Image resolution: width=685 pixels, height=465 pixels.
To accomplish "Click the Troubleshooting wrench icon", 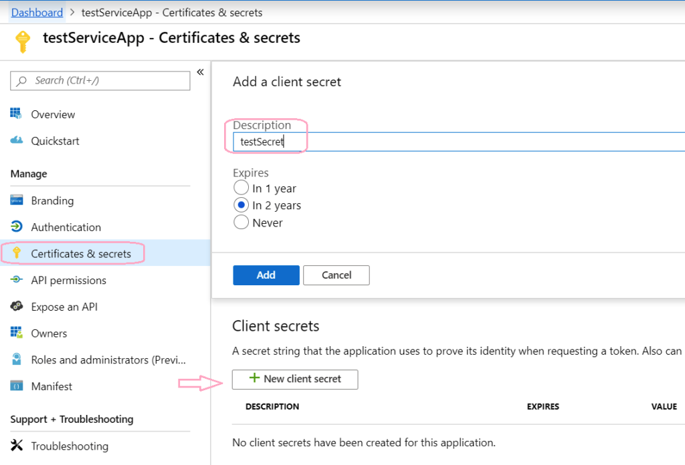I will pyautogui.click(x=17, y=446).
